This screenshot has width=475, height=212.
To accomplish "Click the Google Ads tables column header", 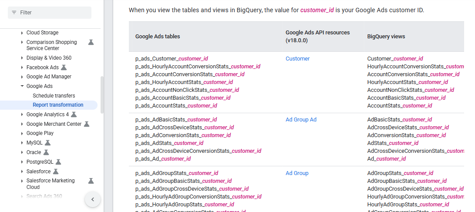I will [x=158, y=36].
